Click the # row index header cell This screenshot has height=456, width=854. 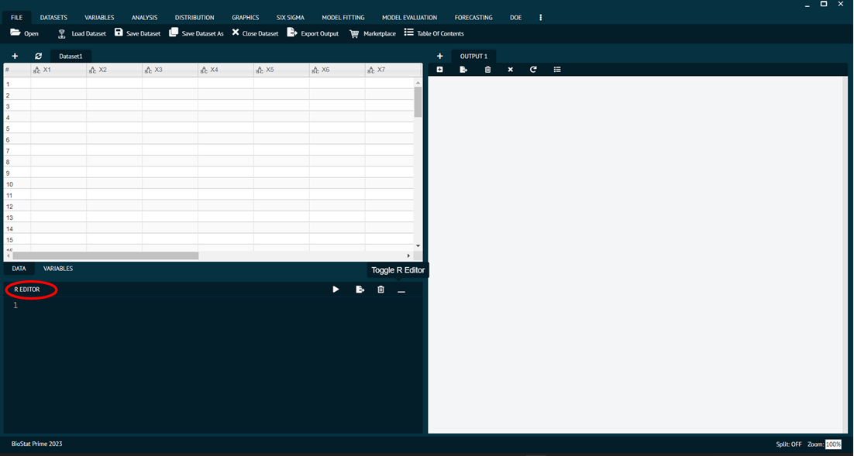pos(17,70)
